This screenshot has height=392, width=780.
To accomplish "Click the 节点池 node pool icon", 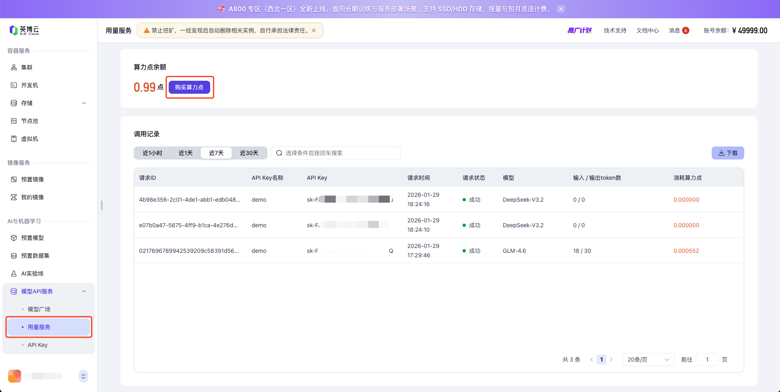I will tap(14, 121).
